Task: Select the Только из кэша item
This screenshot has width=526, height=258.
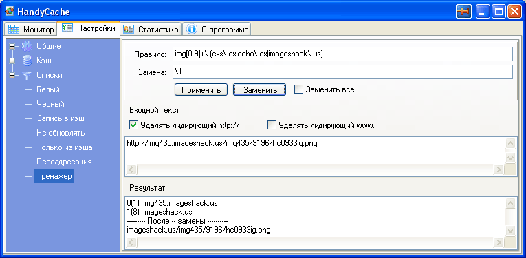Action: coord(65,147)
